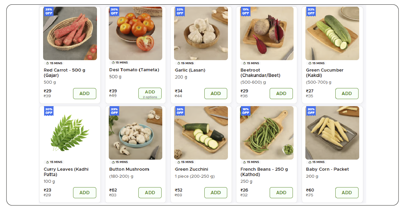Screen dimensions: 405x210
Task: Click the 15 MINS timer icon under Beetroot
Action: coord(244,63)
